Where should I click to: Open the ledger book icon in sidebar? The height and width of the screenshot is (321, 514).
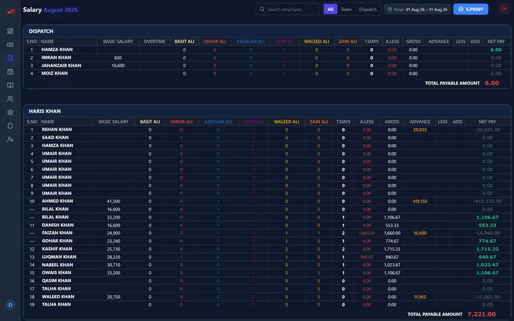pyautogui.click(x=10, y=85)
